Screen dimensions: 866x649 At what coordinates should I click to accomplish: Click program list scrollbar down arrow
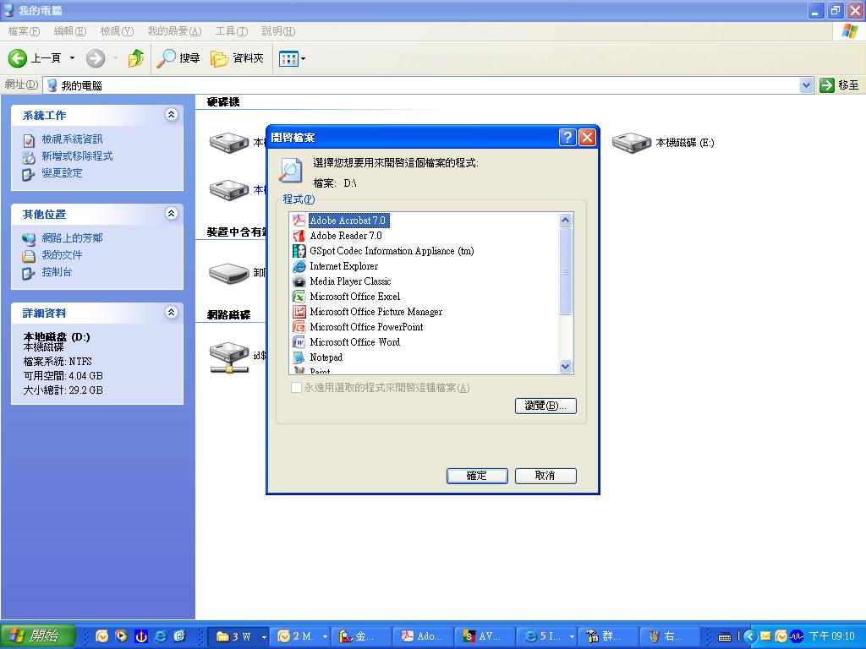[565, 366]
